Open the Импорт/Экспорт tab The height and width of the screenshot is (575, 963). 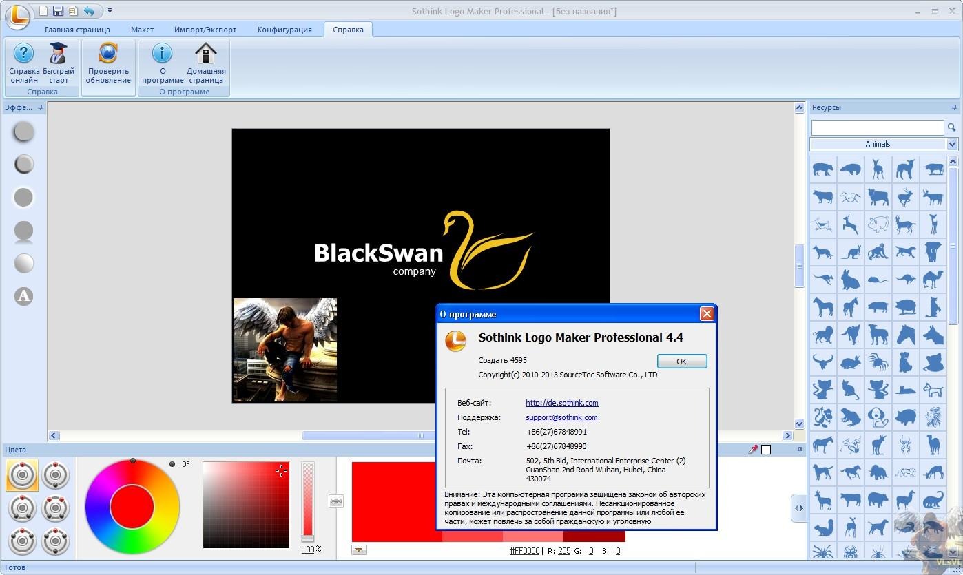tap(205, 30)
